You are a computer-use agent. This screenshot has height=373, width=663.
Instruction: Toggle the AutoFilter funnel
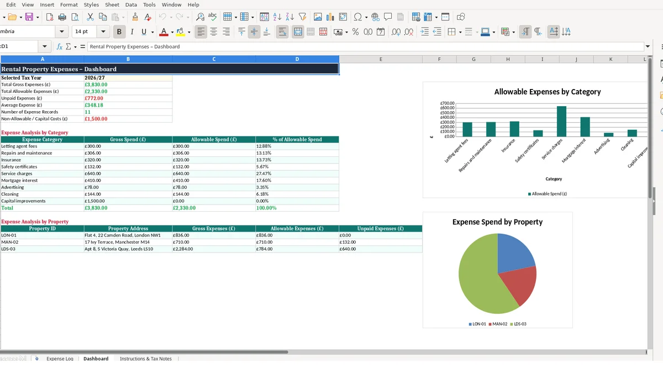tap(302, 17)
